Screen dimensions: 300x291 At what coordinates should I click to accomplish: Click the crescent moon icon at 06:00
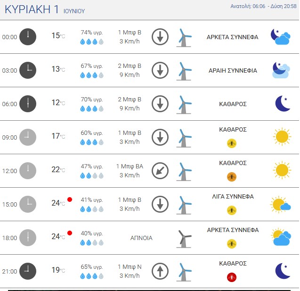pos(283,103)
